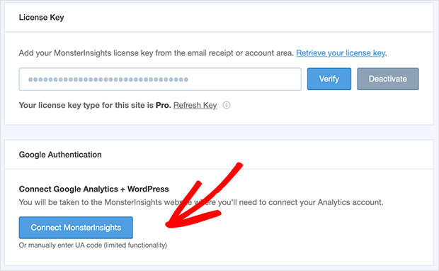Click the Refresh Key link

tap(195, 105)
